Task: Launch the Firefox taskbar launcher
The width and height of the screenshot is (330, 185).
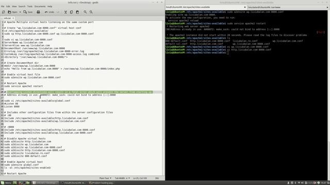Action: point(20,183)
